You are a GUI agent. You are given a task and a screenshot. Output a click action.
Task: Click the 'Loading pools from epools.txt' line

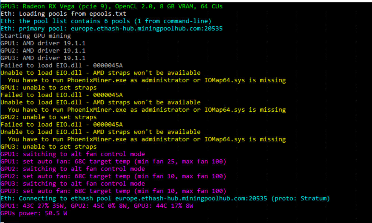coord(63,14)
